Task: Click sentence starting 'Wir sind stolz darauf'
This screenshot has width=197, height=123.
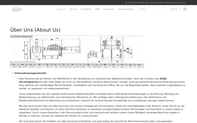Action: click(x=96, y=121)
